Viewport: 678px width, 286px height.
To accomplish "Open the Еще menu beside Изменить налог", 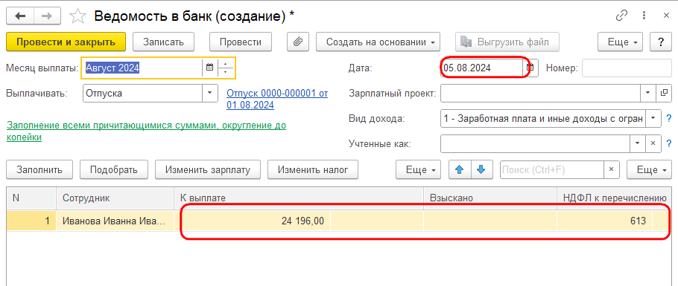I will (x=418, y=170).
